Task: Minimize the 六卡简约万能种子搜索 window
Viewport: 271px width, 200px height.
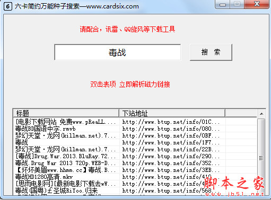Action: click(x=223, y=4)
